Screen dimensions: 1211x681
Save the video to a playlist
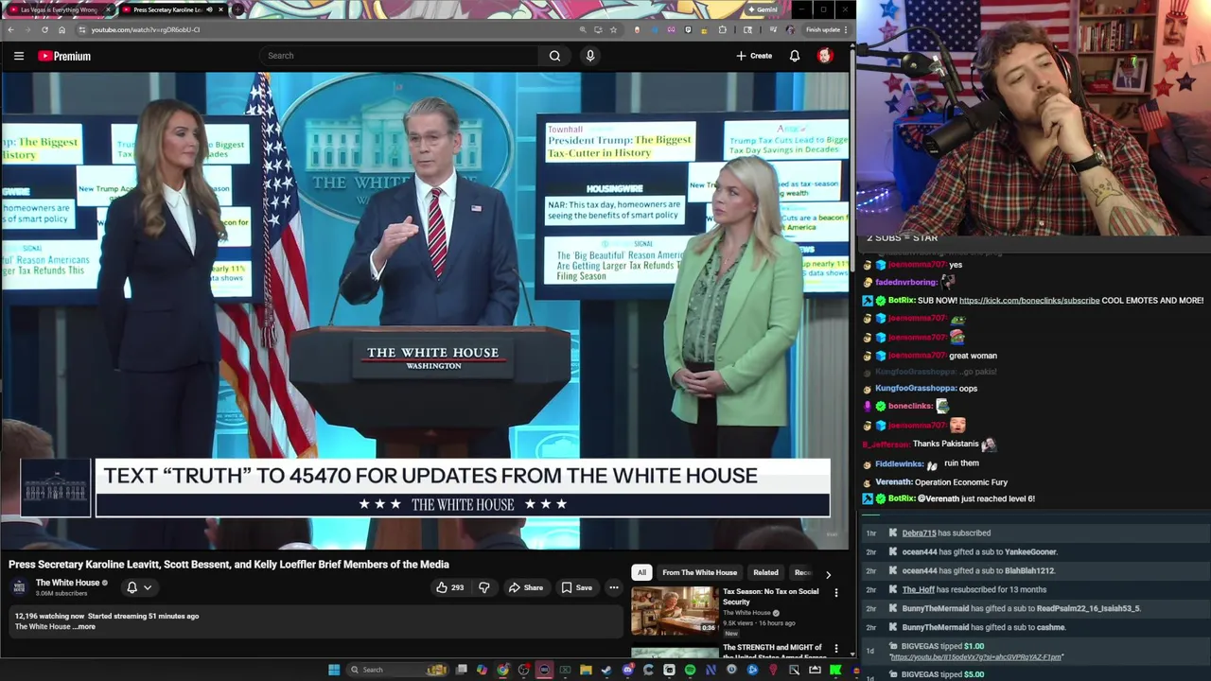pyautogui.click(x=576, y=587)
